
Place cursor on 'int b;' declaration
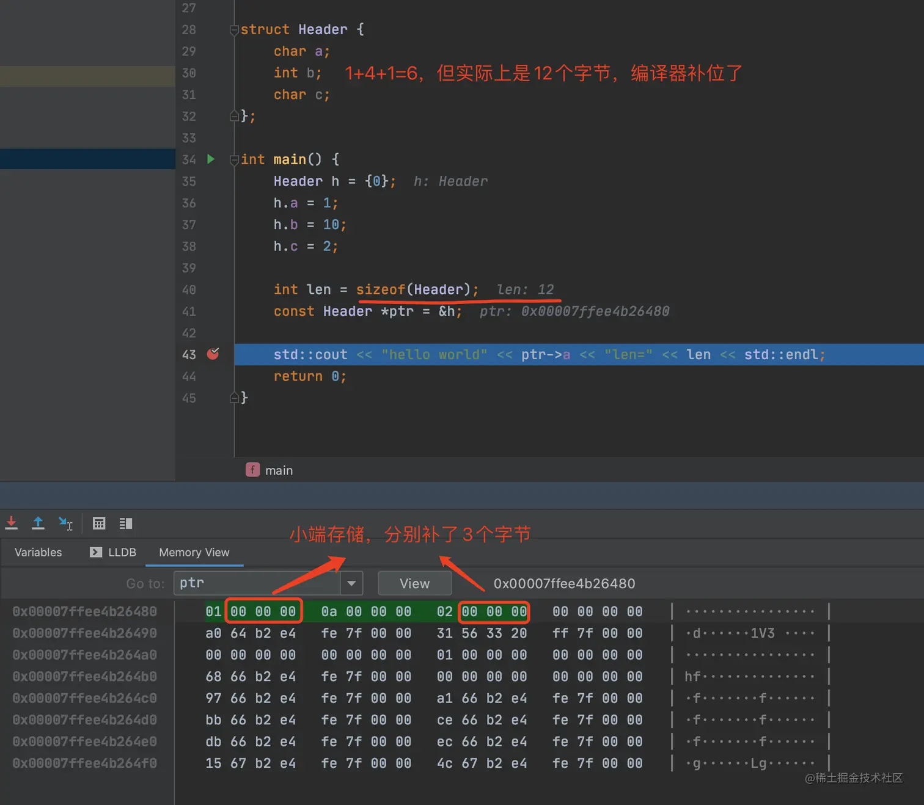[x=298, y=73]
